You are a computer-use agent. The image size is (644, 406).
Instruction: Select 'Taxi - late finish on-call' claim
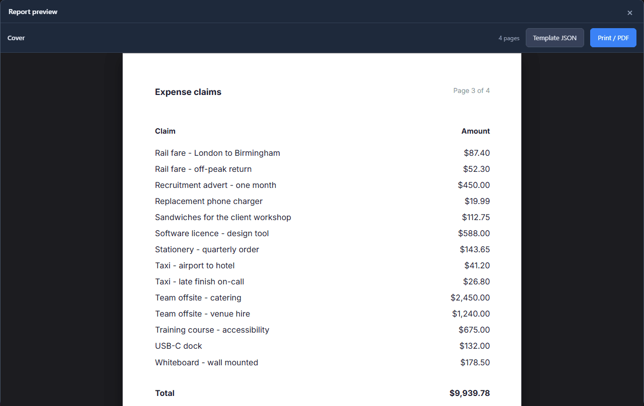pos(200,281)
